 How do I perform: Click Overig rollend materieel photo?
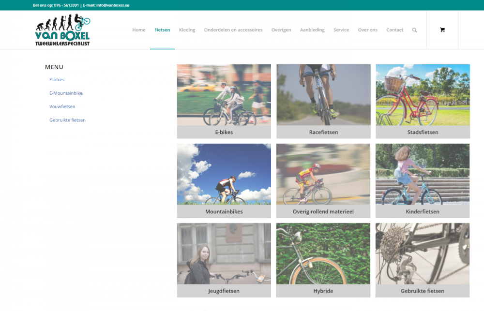[323, 174]
